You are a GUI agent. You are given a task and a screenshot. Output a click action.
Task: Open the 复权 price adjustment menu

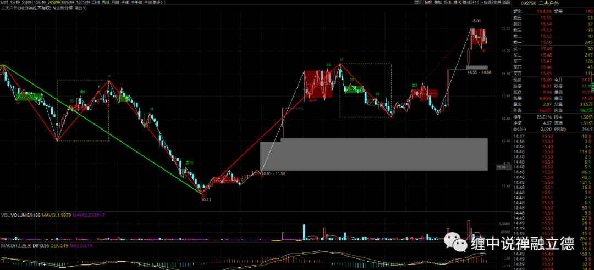click(x=428, y=2)
